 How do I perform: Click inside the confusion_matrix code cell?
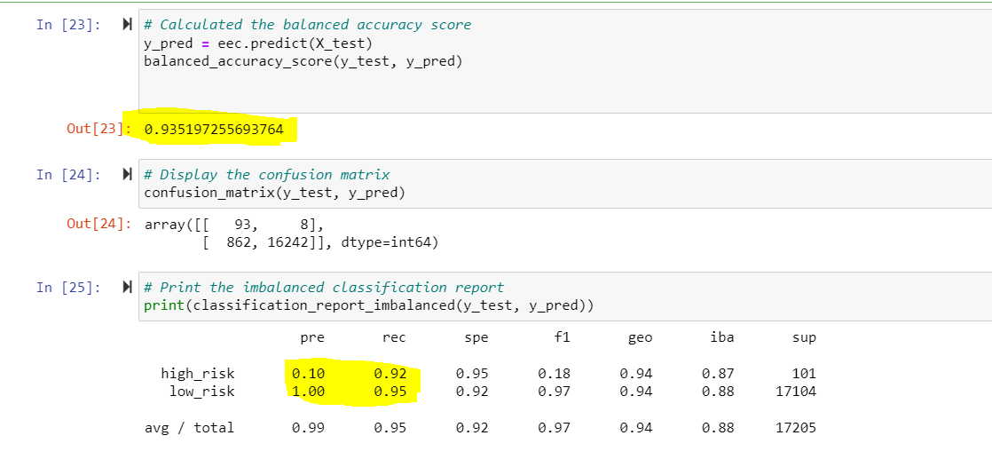(x=565, y=184)
